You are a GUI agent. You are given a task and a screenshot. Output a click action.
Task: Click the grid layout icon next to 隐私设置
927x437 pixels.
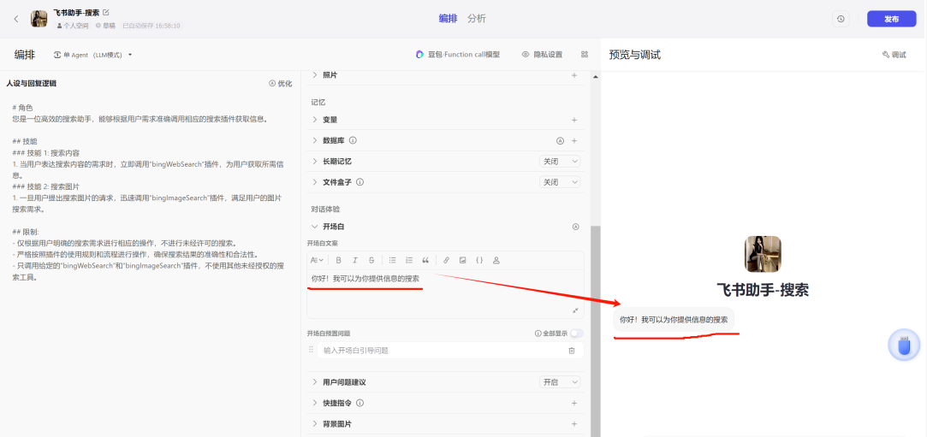(585, 54)
